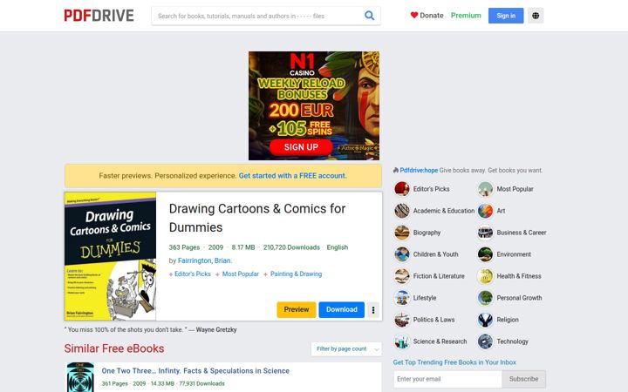This screenshot has height=392, width=628.
Task: Open the globe language selector
Action: point(536,16)
